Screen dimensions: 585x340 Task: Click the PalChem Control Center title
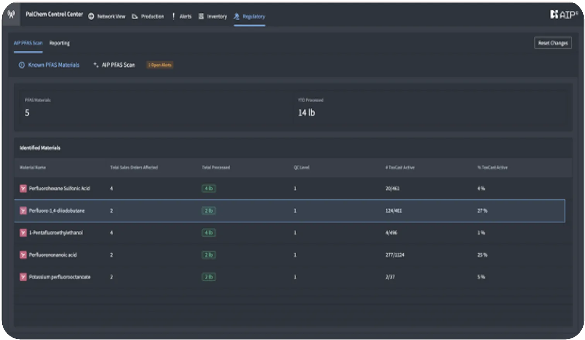click(54, 14)
